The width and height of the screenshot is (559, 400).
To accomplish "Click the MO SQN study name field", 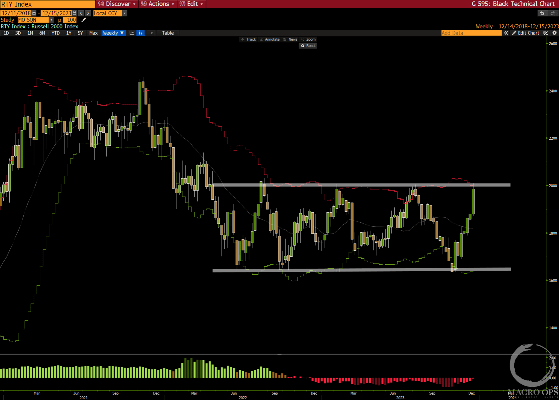I will pyautogui.click(x=33, y=20).
